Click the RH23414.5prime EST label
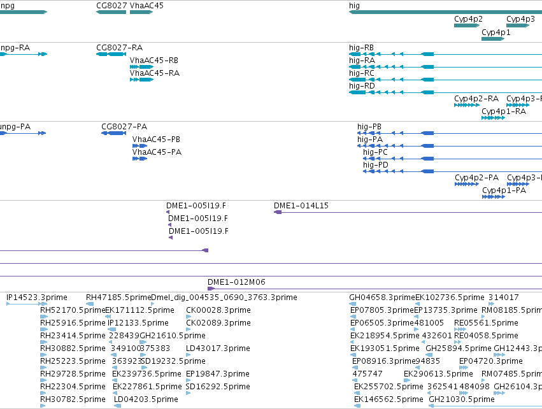This screenshot has width=542, height=409. tap(73, 336)
